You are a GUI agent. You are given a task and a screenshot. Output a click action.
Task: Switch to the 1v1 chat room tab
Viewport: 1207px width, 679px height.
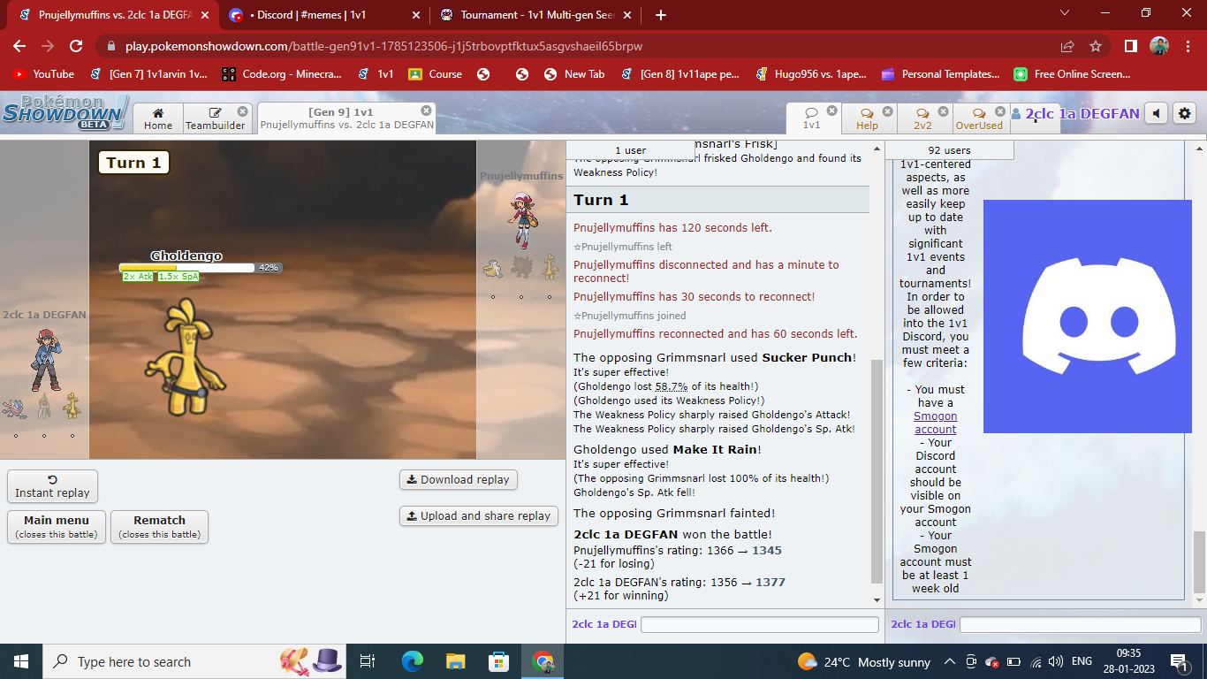(x=812, y=118)
